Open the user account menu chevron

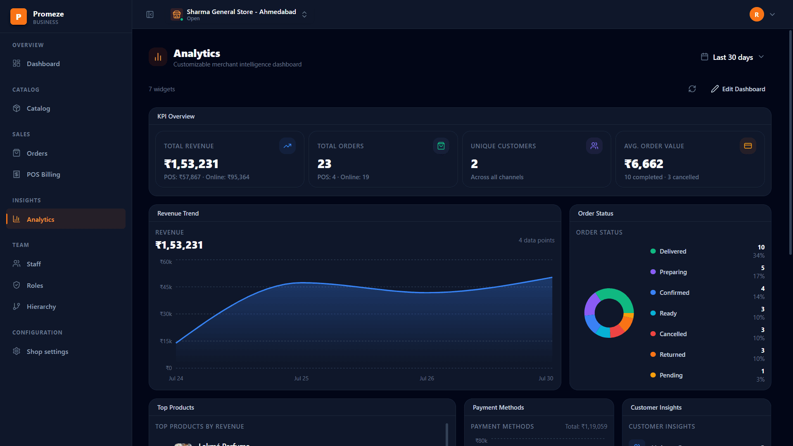point(772,14)
